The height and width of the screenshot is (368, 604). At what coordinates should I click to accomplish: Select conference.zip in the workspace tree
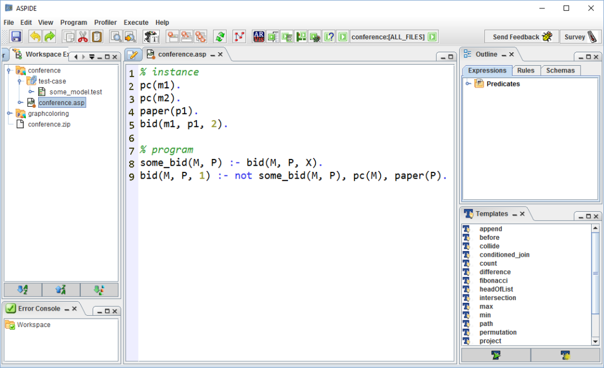[49, 124]
